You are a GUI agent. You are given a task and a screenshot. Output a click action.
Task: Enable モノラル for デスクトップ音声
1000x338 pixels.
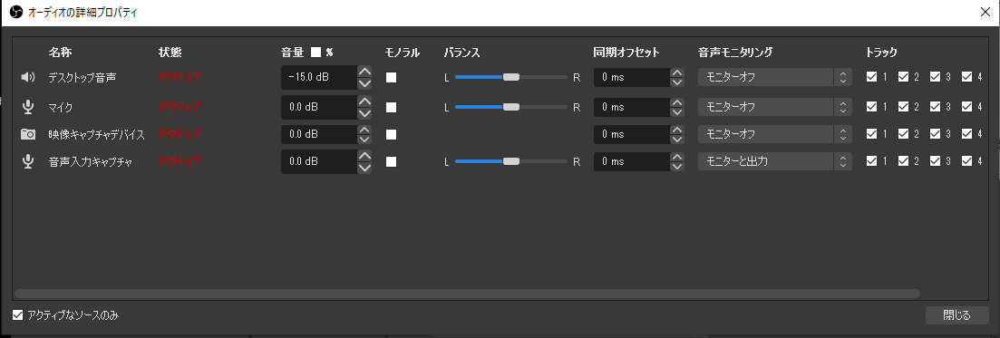tap(391, 77)
